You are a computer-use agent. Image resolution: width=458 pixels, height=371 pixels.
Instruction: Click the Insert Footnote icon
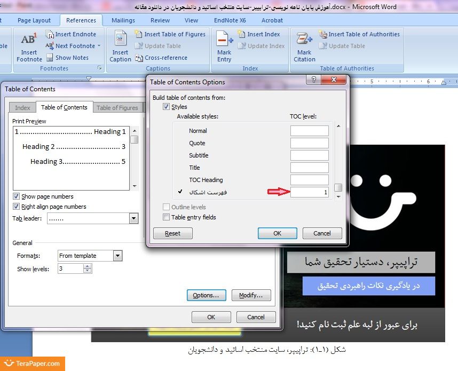tap(28, 40)
